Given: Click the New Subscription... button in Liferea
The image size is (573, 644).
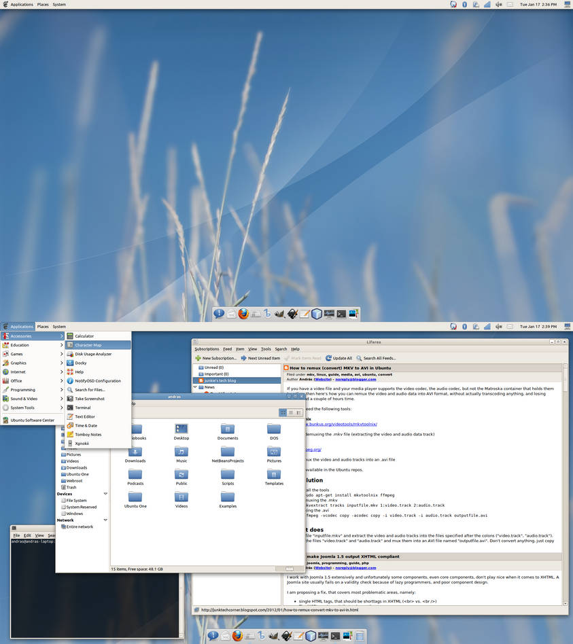Looking at the screenshot, I should click(x=215, y=358).
